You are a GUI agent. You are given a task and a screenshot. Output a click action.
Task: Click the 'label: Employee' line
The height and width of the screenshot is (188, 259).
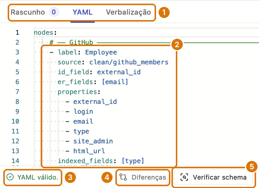[x=83, y=52]
